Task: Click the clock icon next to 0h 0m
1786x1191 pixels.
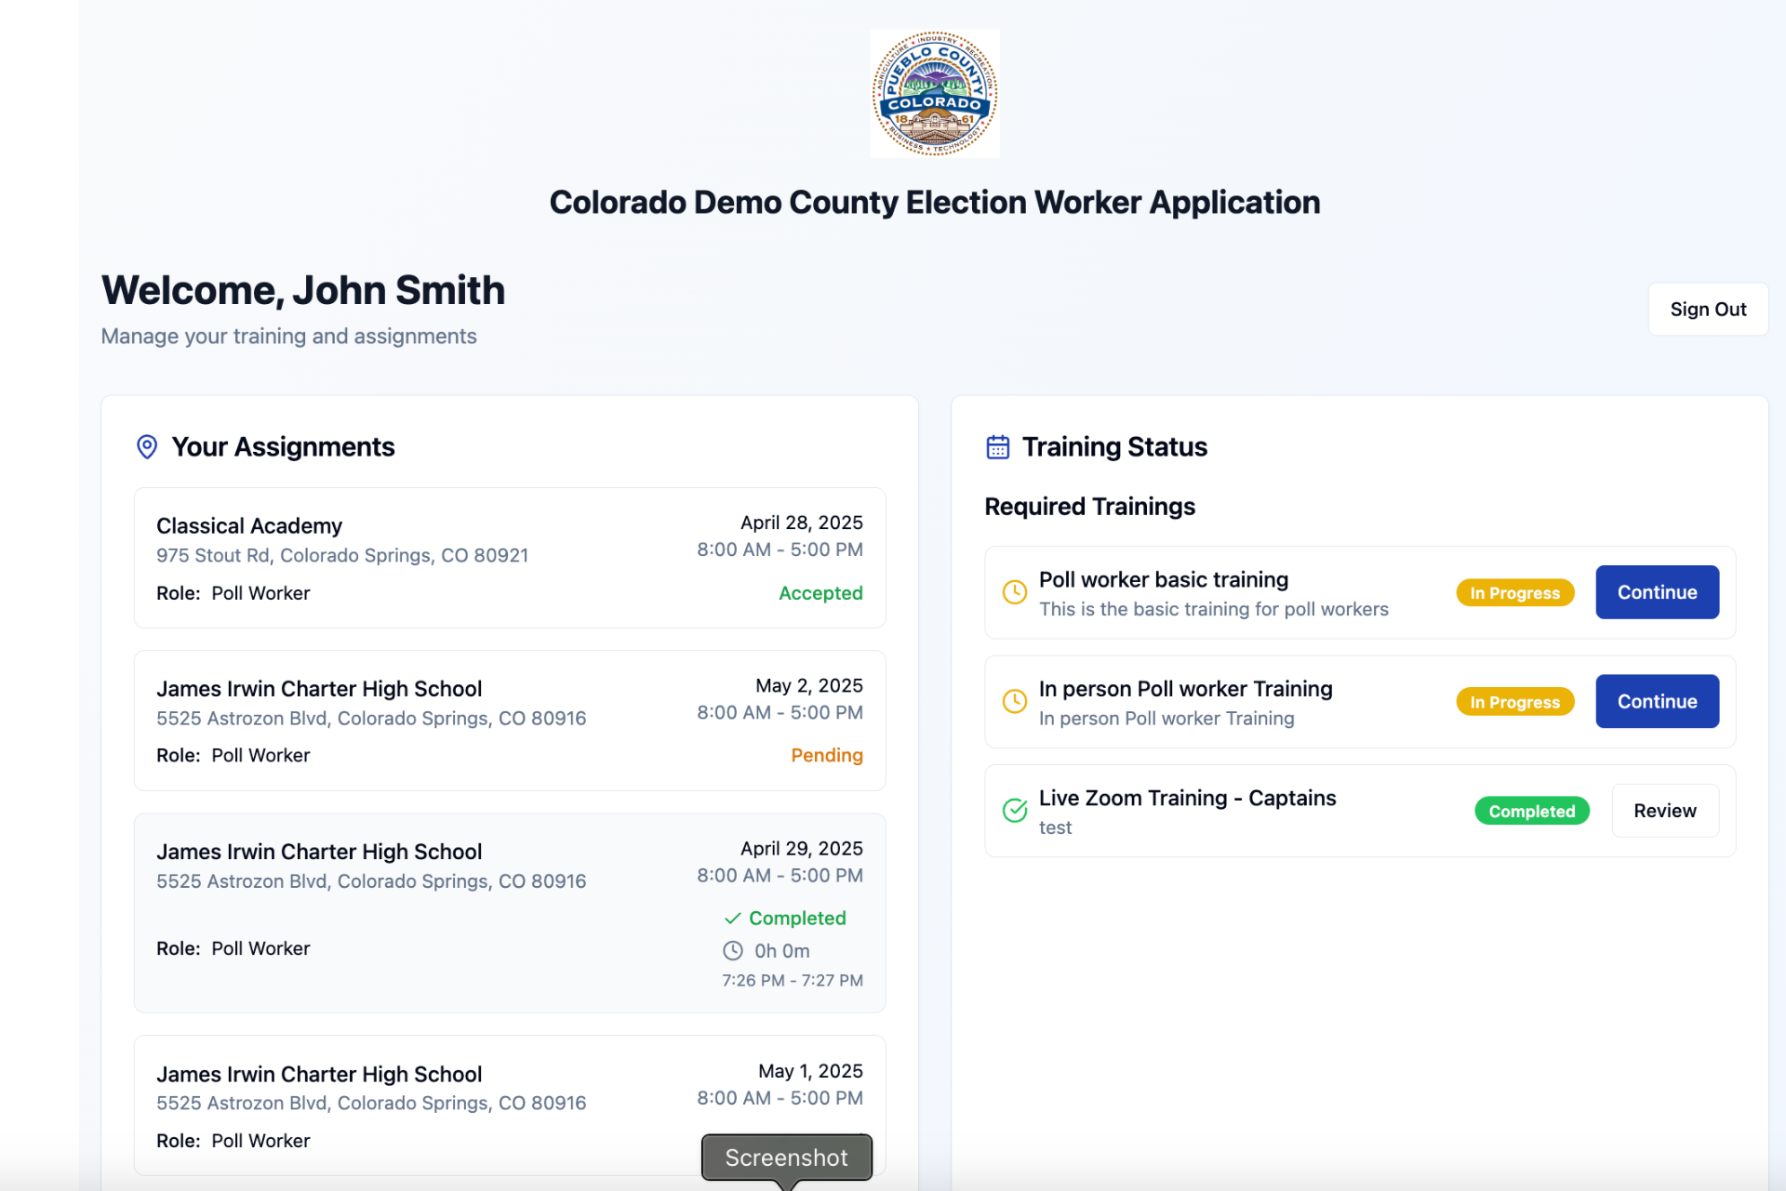Action: tap(733, 950)
